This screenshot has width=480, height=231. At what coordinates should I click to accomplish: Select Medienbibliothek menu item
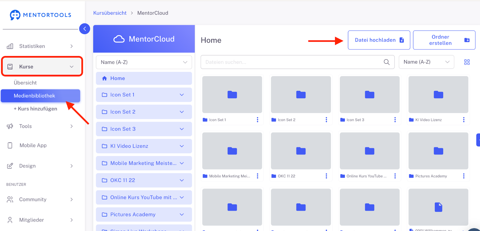tap(40, 96)
